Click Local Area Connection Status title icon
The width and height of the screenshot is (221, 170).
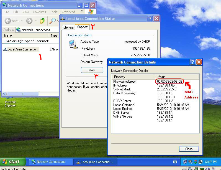(x=62, y=19)
